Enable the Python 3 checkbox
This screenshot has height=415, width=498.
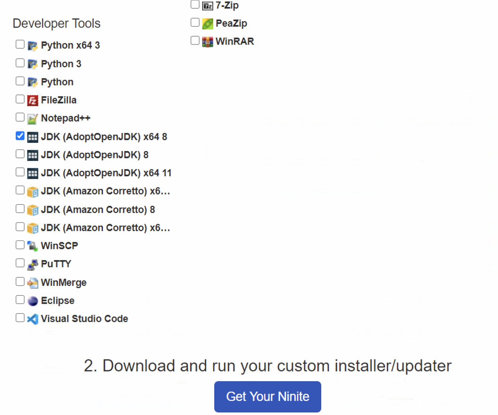pyautogui.click(x=20, y=62)
